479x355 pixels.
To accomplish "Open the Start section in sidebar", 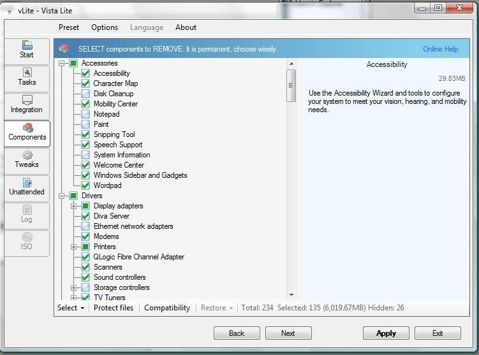I will tap(27, 51).
